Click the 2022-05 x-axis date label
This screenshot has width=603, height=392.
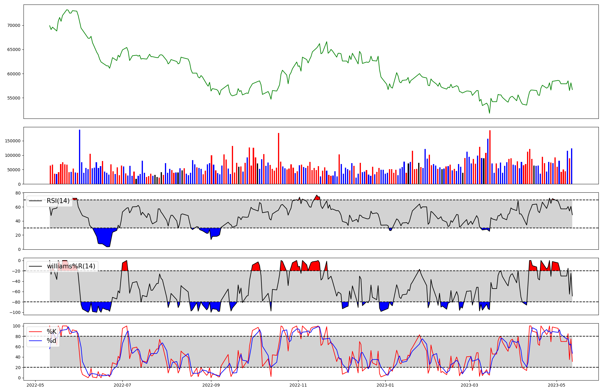36,385
